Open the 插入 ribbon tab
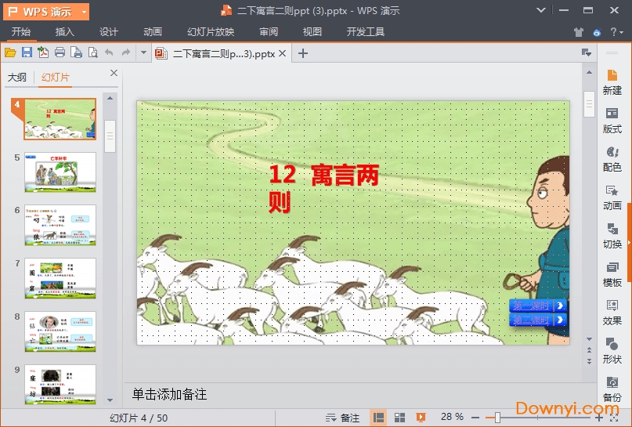Viewport: 632px width, 427px height. click(65, 32)
